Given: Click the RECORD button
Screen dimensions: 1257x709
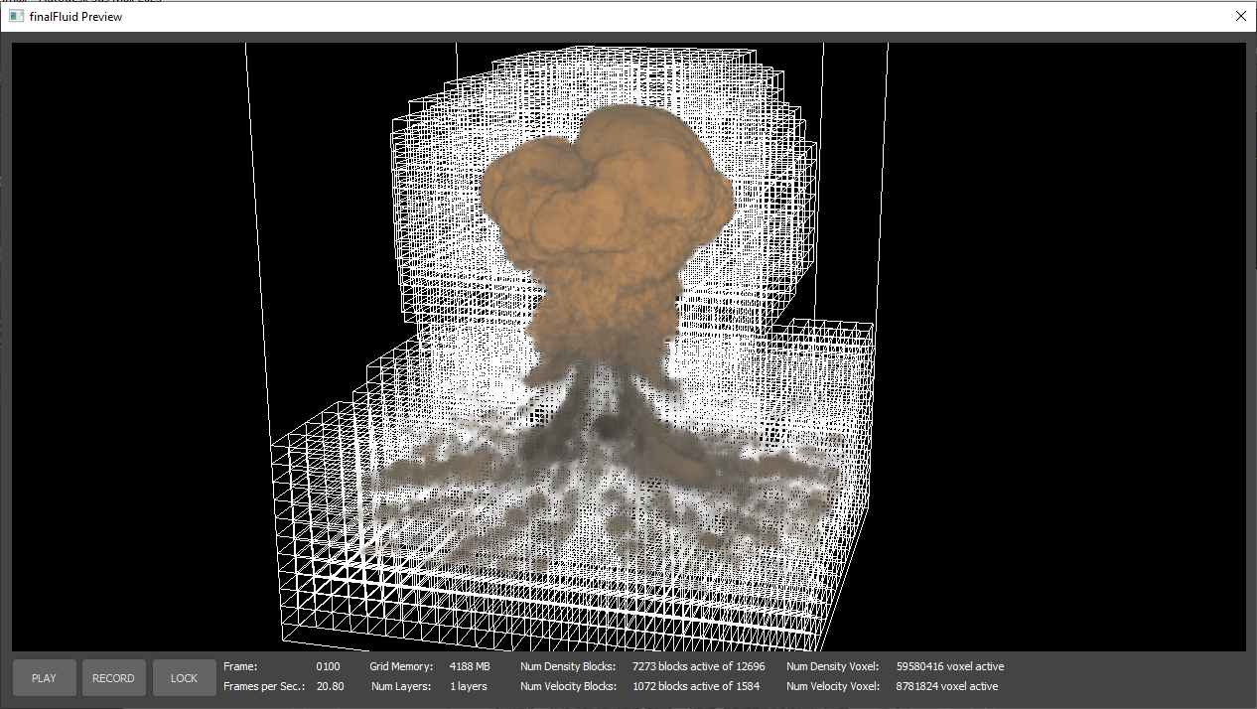Looking at the screenshot, I should [x=113, y=678].
